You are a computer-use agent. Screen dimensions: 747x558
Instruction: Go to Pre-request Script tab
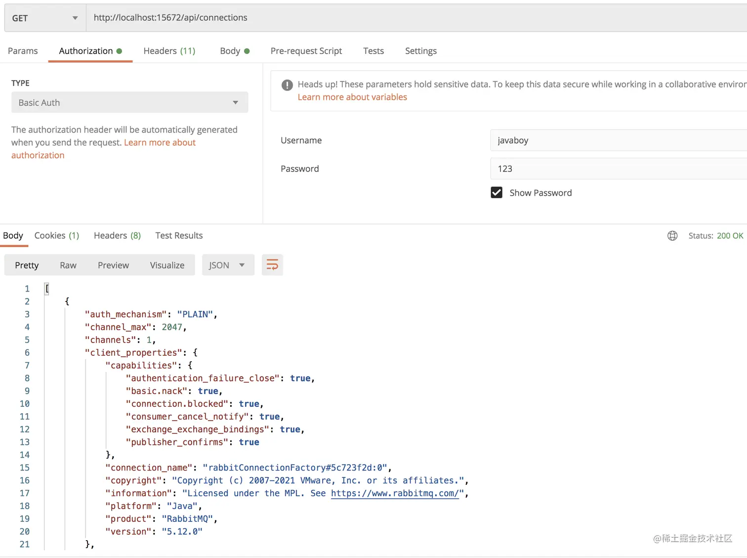tap(306, 51)
